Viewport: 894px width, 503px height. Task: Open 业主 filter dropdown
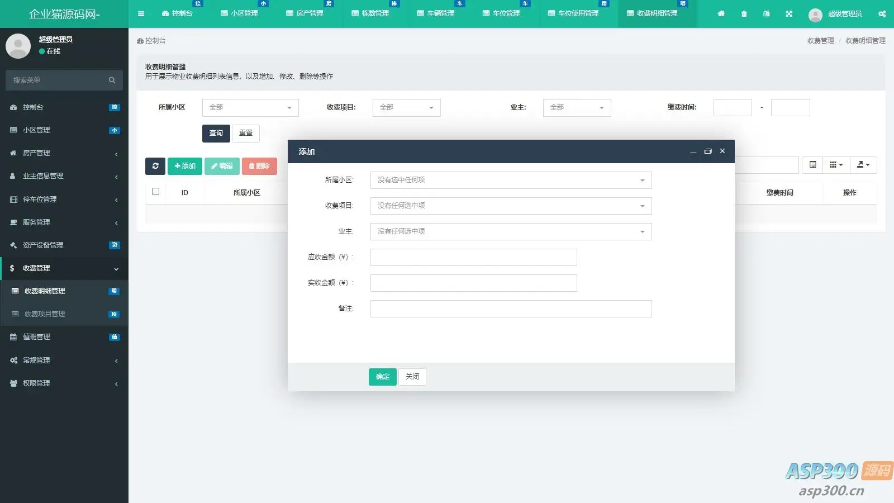coord(577,107)
